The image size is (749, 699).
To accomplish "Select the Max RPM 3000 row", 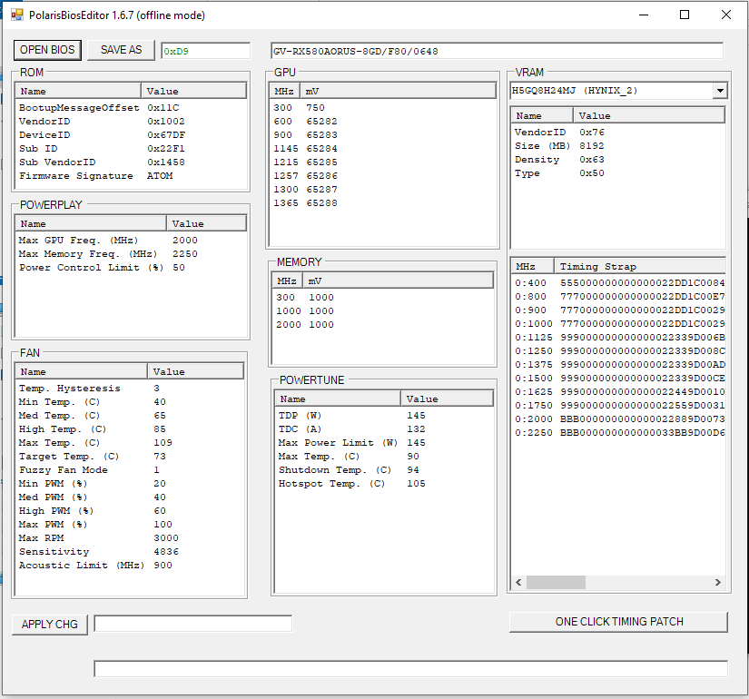I will [130, 538].
